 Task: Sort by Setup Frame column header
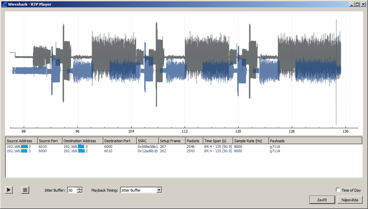172,141
